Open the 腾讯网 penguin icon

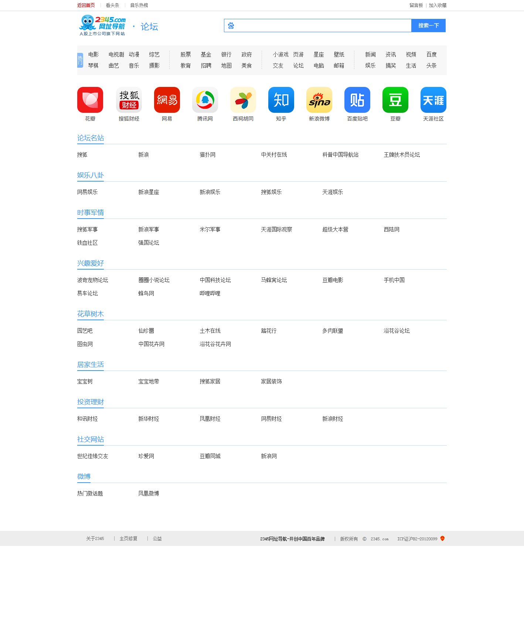[x=205, y=100]
